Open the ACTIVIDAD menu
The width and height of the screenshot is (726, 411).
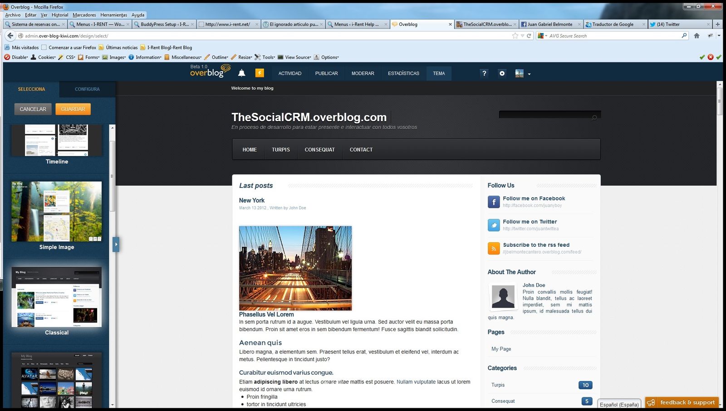tap(290, 73)
